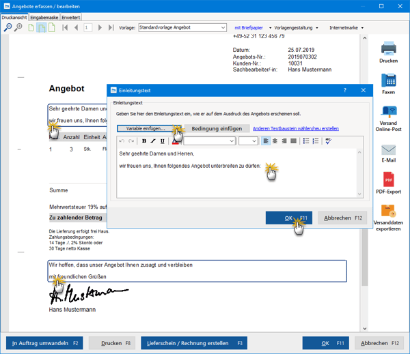Insert a bulleted list in editor

[x=306, y=141]
